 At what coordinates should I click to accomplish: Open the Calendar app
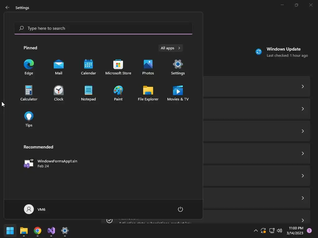(89, 67)
